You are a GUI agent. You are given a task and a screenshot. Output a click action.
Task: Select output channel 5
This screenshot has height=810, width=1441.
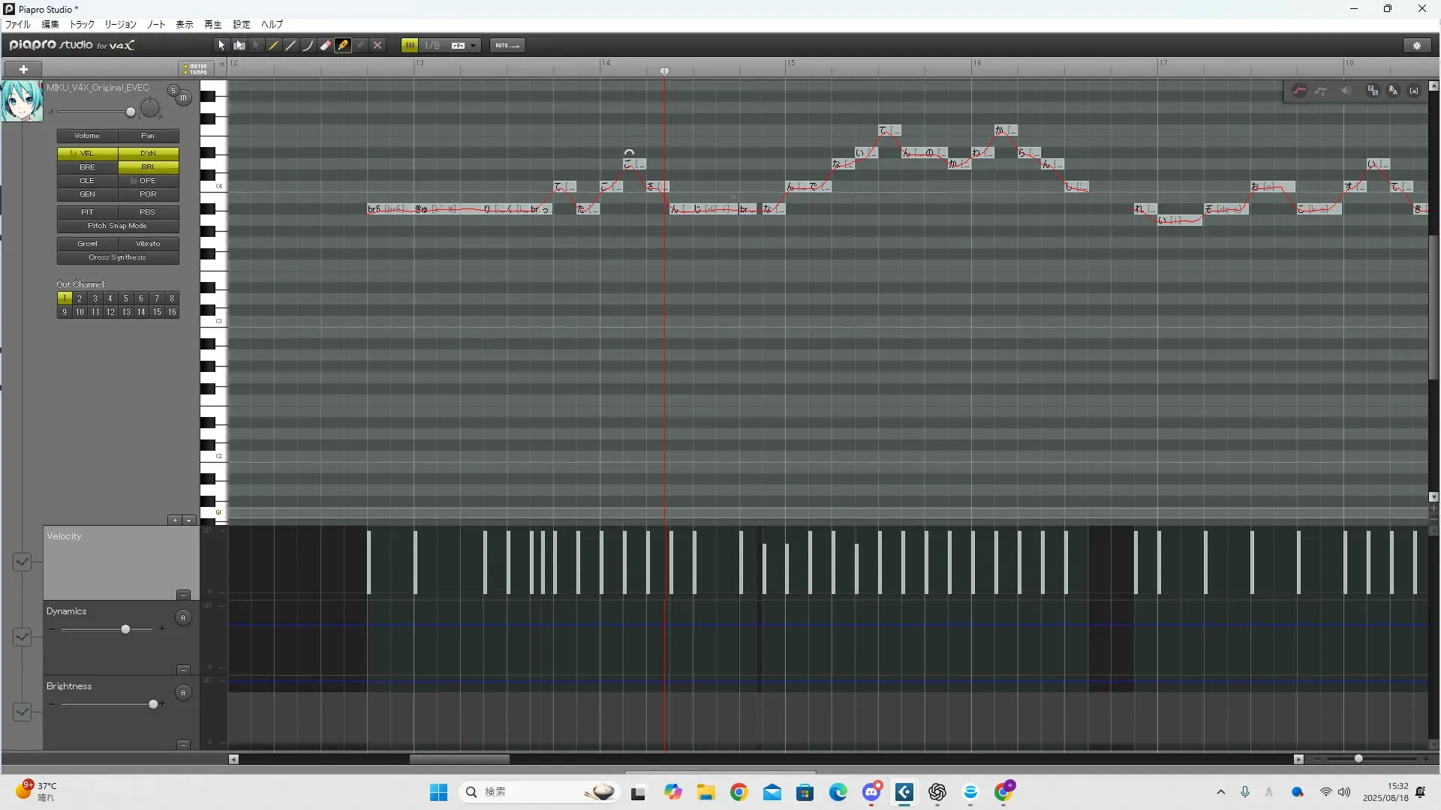tap(125, 298)
